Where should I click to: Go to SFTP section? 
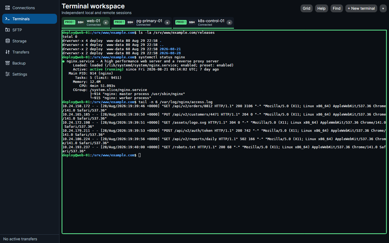(29, 30)
